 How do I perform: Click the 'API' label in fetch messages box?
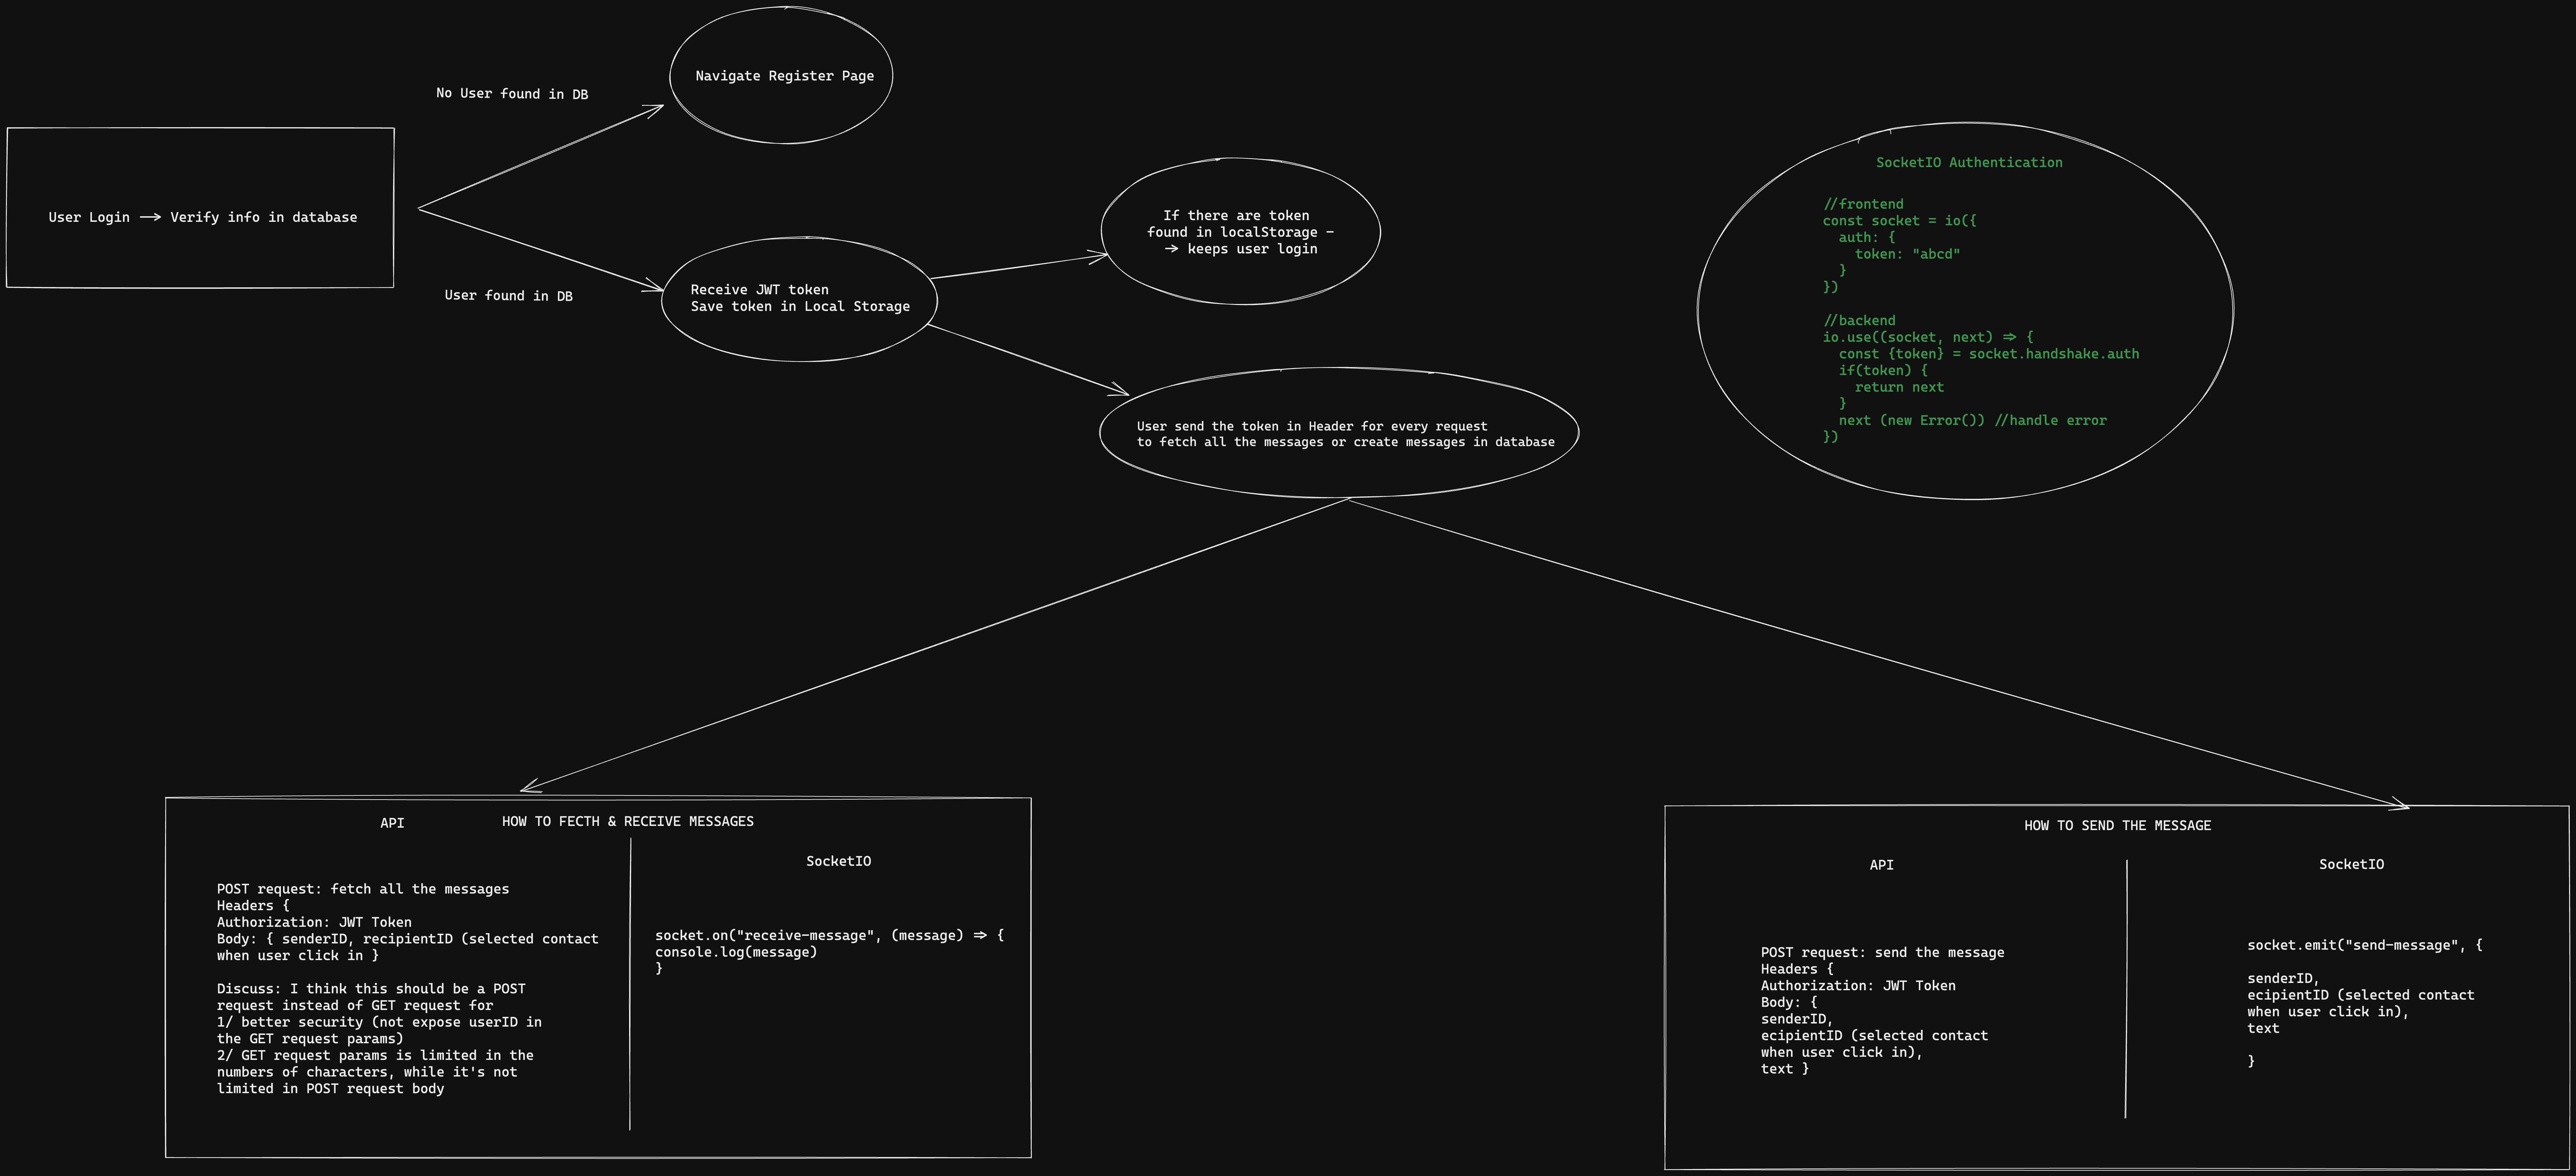(x=392, y=823)
